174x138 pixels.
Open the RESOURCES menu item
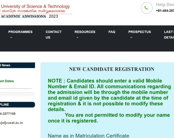(x=85, y=32)
